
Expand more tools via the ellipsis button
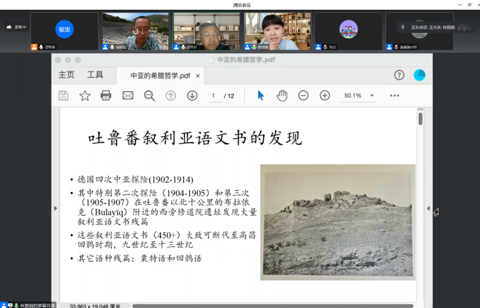click(x=395, y=96)
